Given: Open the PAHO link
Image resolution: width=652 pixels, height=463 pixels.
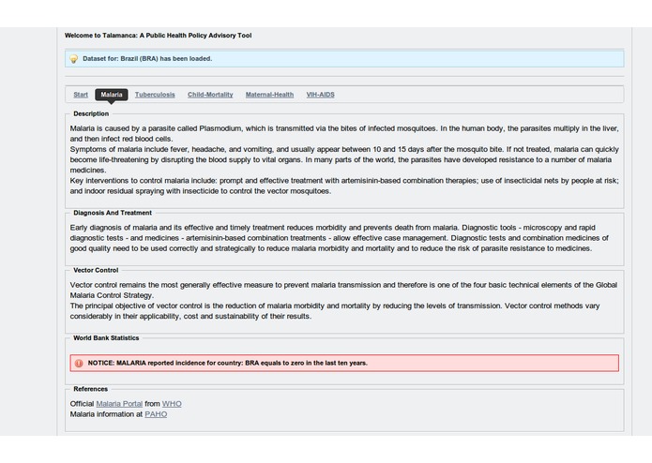Looking at the screenshot, I should pos(156,414).
